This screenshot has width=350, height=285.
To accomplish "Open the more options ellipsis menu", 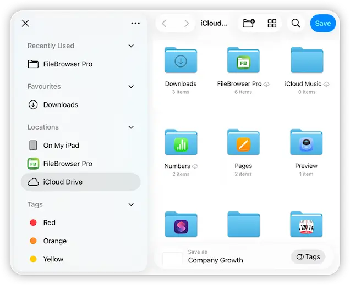I will [x=135, y=23].
